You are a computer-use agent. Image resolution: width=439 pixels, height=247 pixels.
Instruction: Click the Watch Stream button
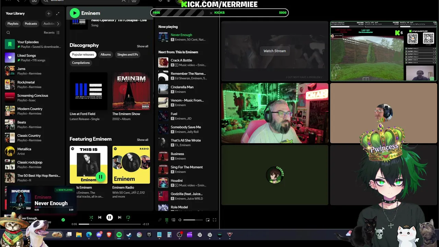[x=275, y=51]
